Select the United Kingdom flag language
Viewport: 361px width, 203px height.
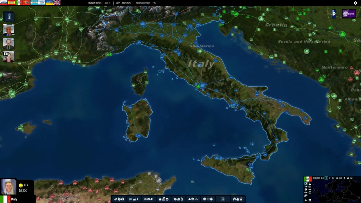click(x=57, y=2)
